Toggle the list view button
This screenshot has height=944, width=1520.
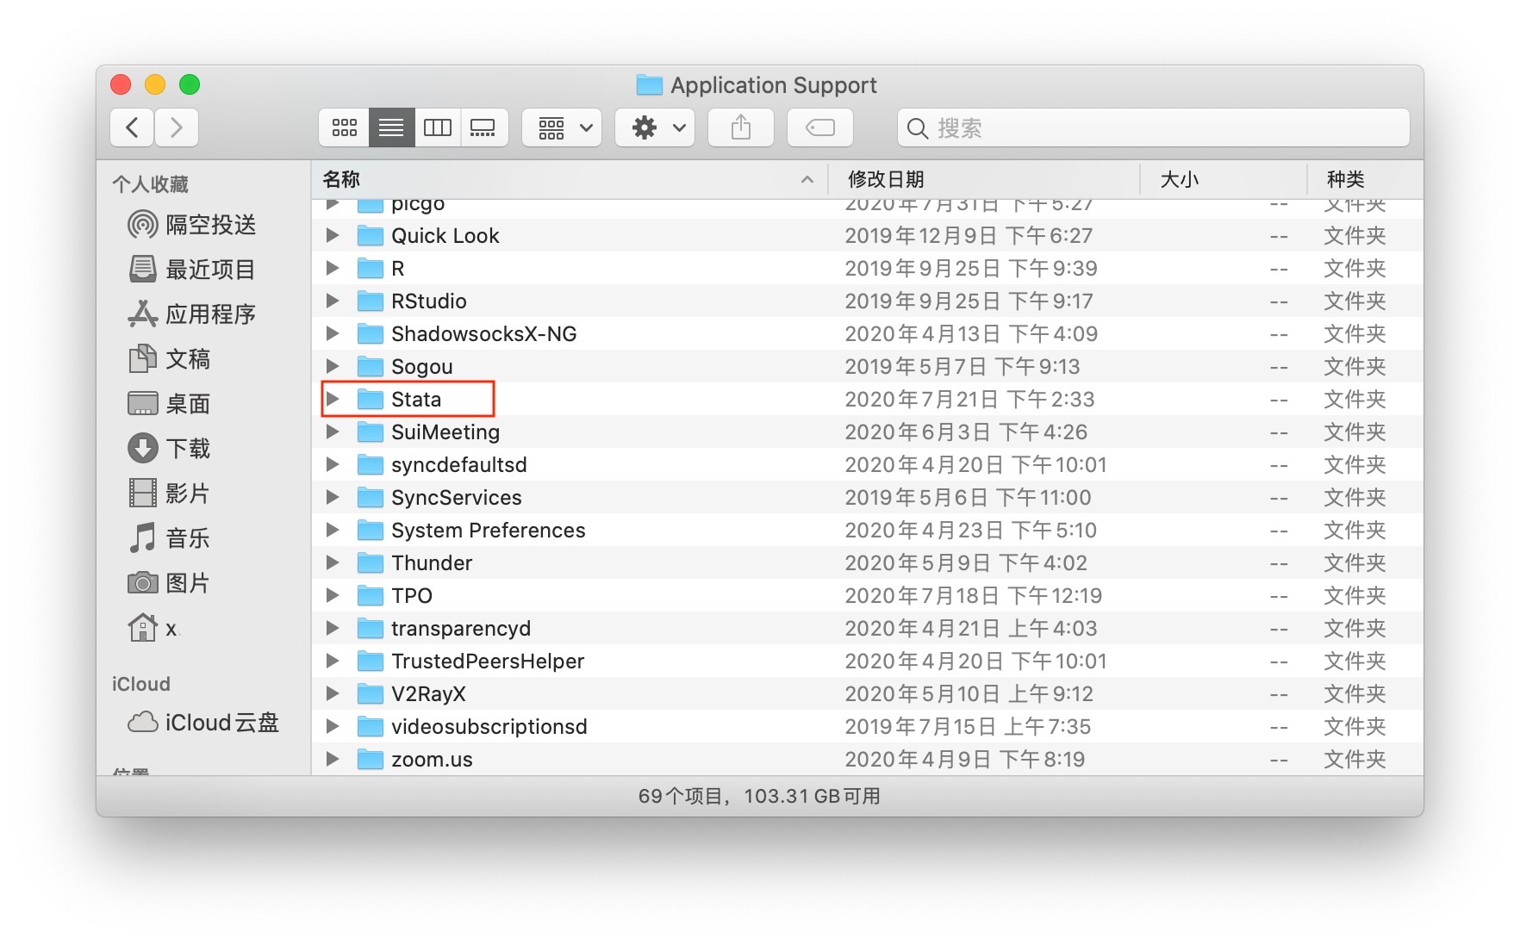(391, 128)
